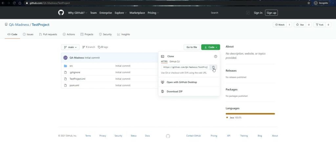
Task: Select the HTTPS clone tab
Action: [164, 62]
